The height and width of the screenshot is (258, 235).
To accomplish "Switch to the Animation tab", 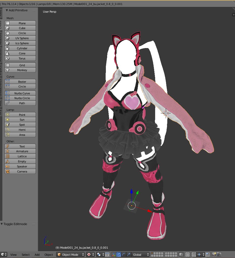I will coord(1,55).
